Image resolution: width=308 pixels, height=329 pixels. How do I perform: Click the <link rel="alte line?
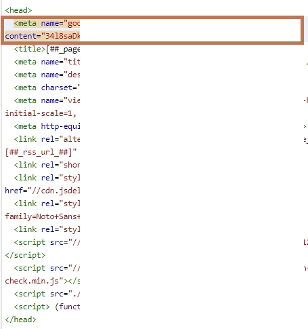pyautogui.click(x=47, y=139)
